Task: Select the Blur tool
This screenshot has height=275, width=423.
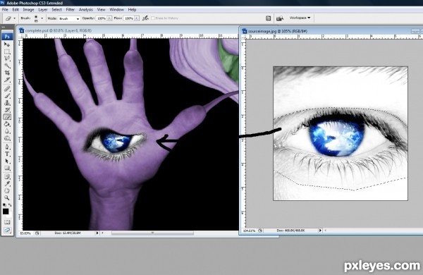Action: click(x=7, y=131)
